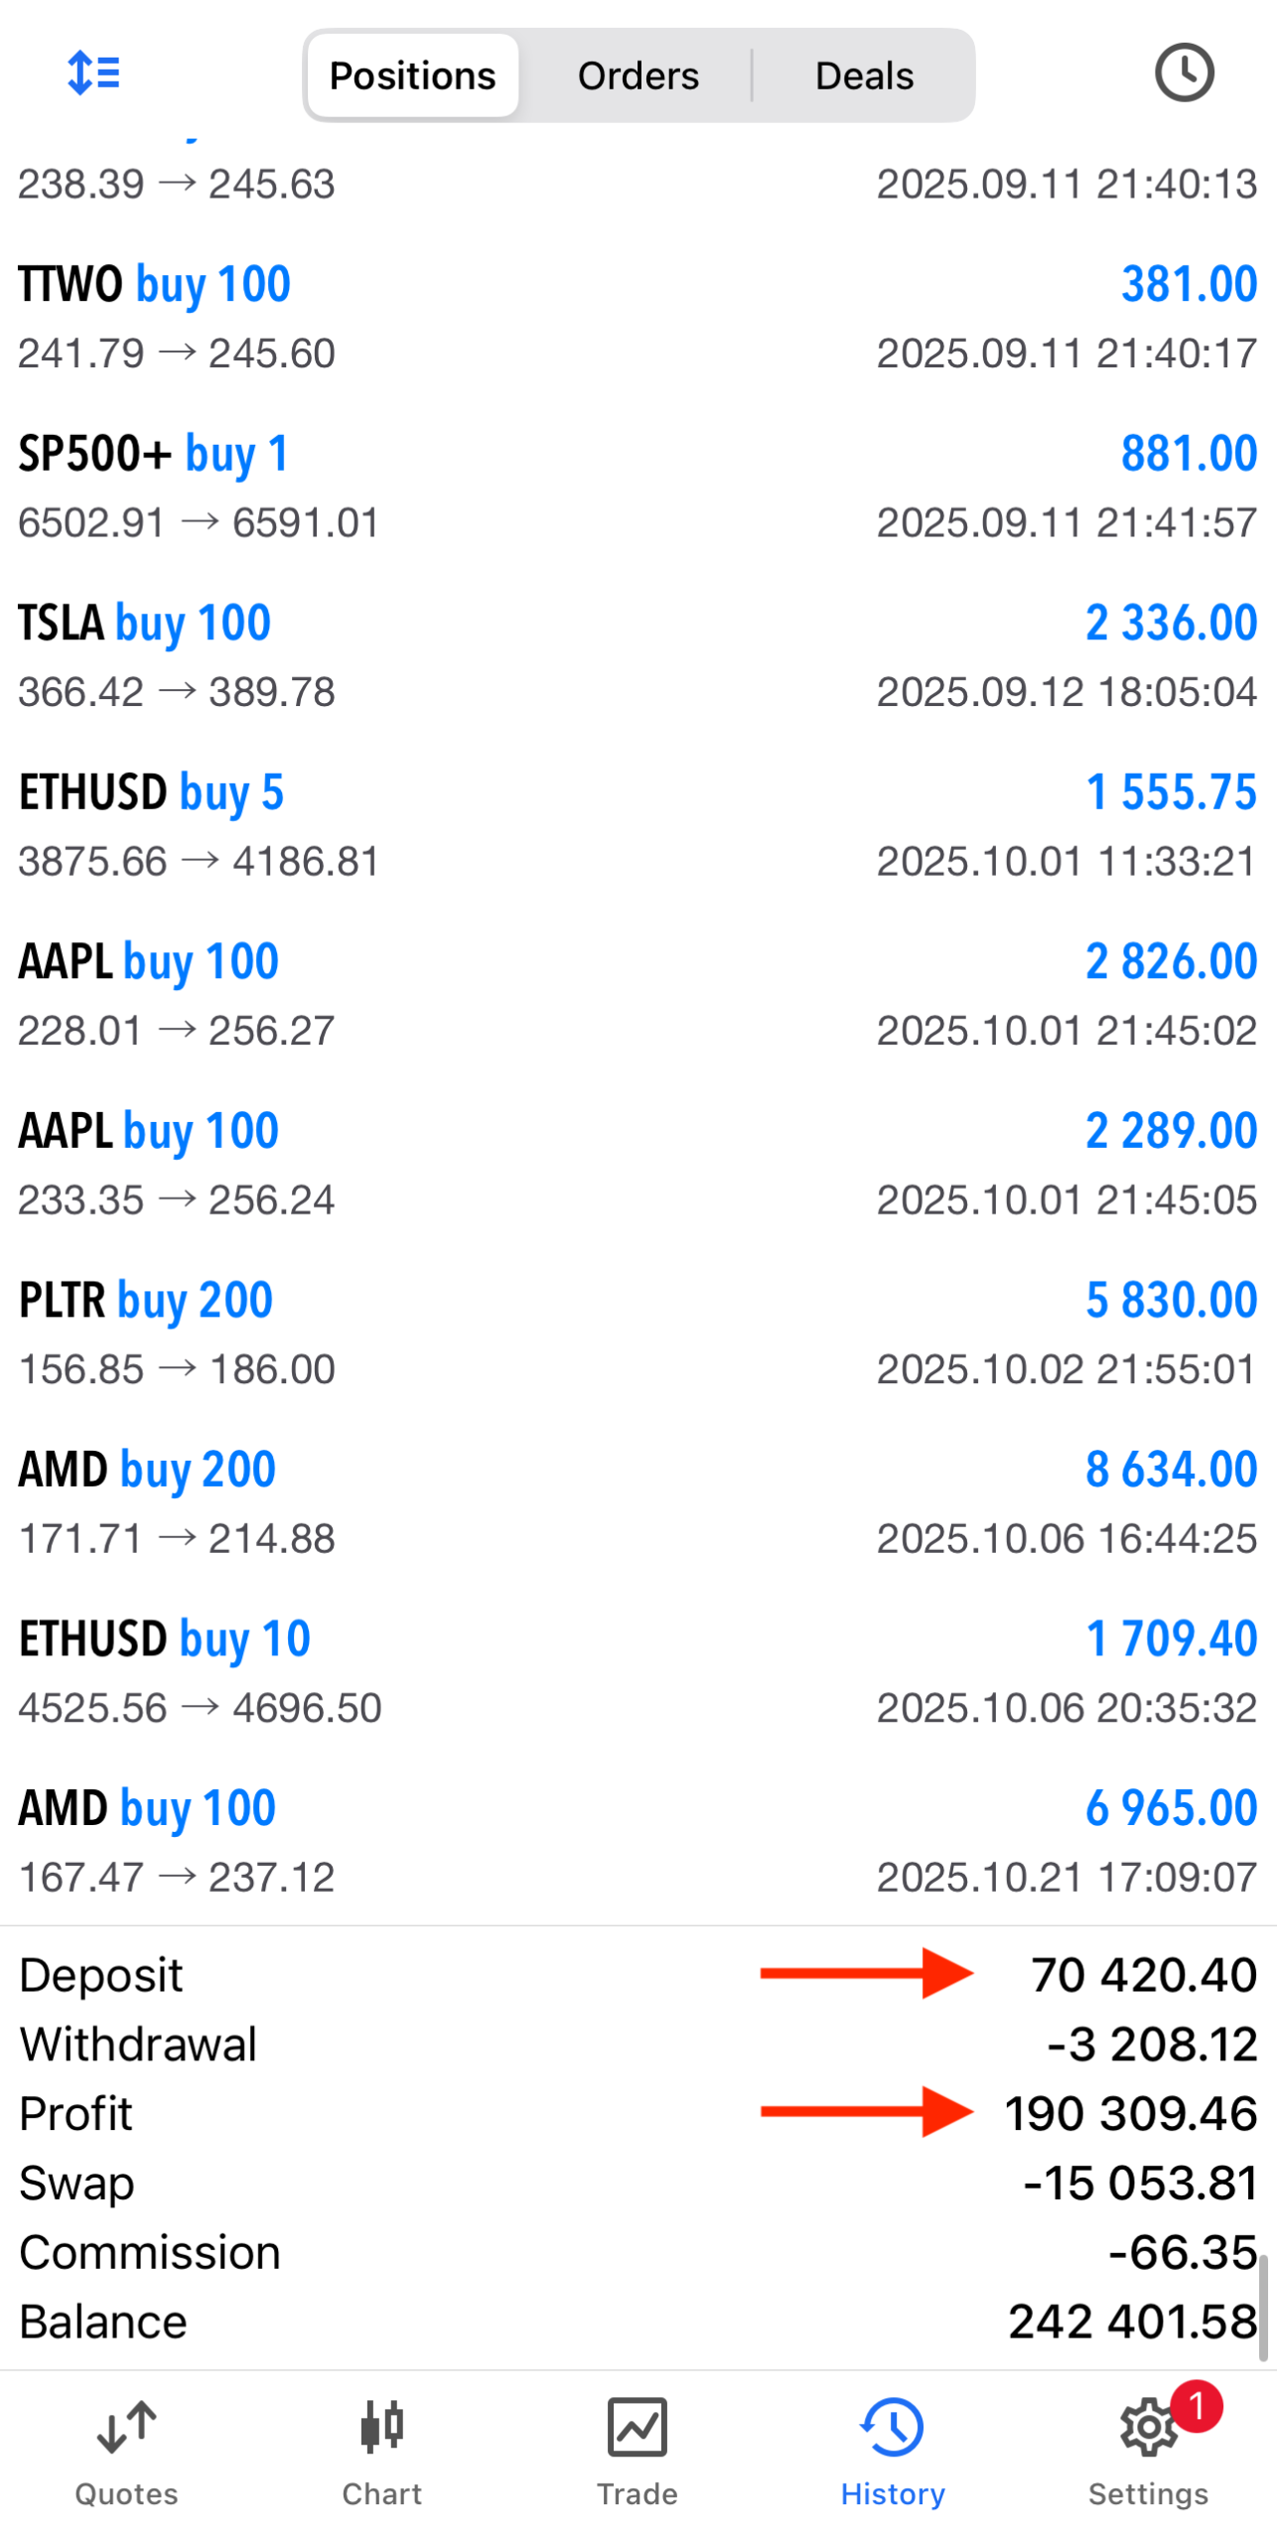Open the Trade graph icon
The image size is (1277, 2542).
[637, 2427]
